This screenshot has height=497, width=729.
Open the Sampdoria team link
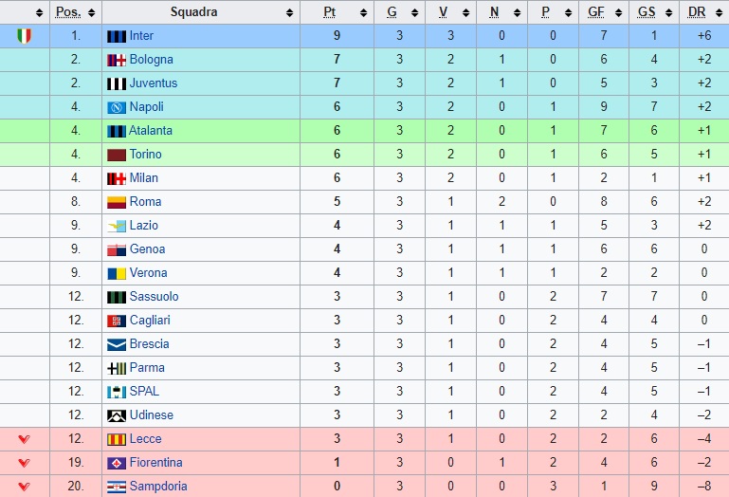point(158,487)
